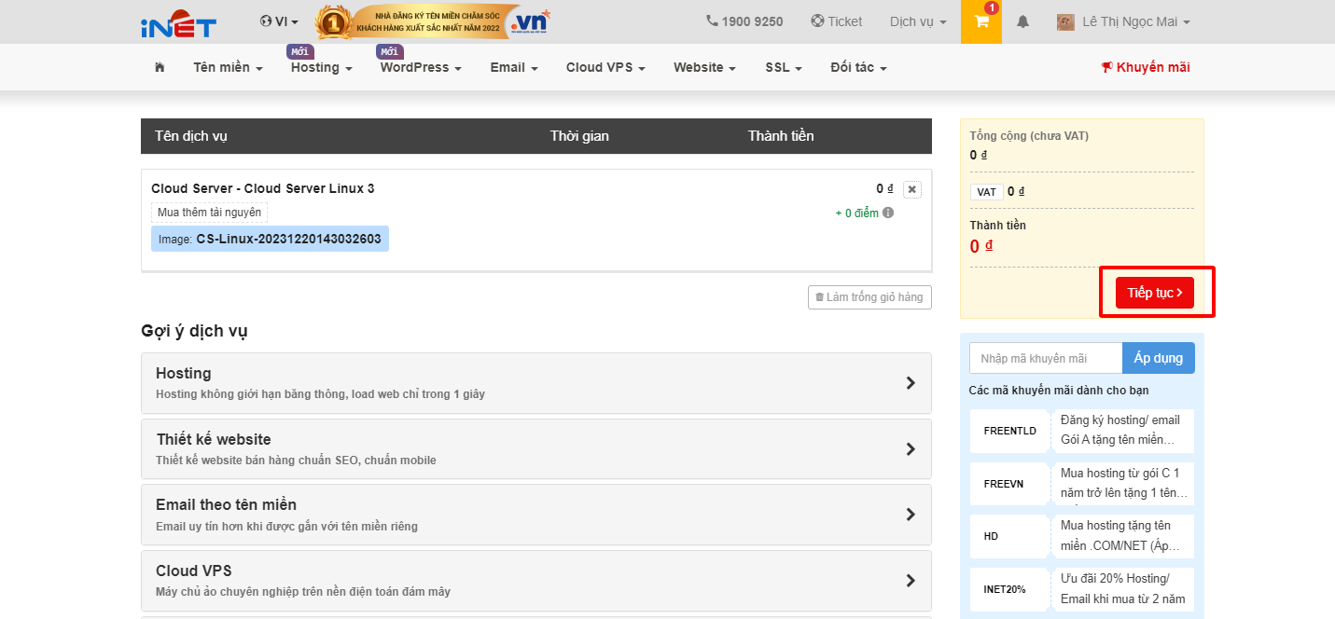
Task: Click Làm trống giỏ hàng button
Action: [869, 297]
